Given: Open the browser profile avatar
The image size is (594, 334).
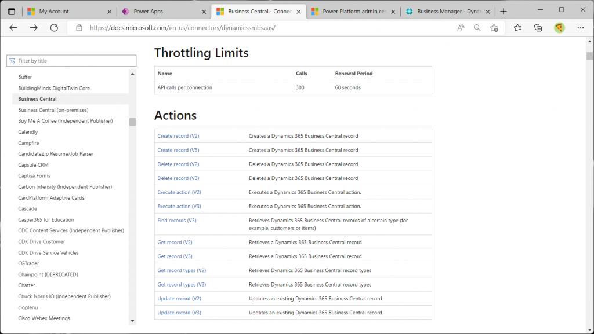Looking at the screenshot, I should [559, 28].
